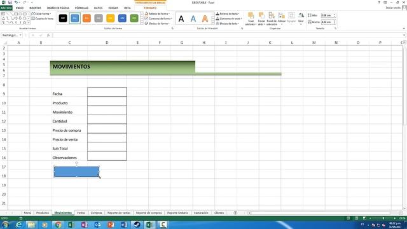
Task: Switch to the VISTA tab
Action: (127, 8)
